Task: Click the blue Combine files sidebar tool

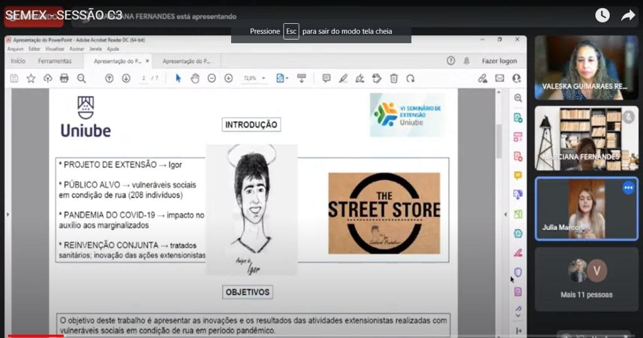Action: [x=518, y=194]
